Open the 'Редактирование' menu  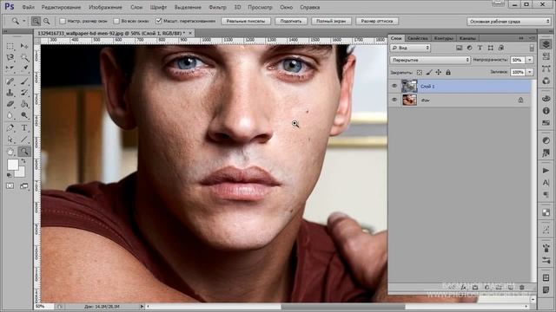point(61,7)
